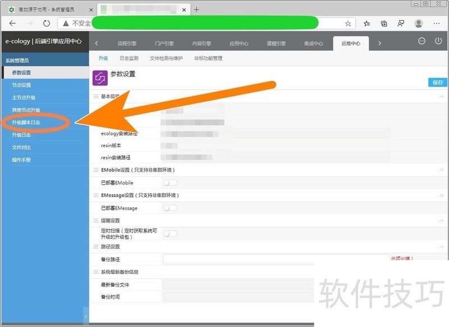
Task: Click the power/logout icon top right
Action: pyautogui.click(x=438, y=42)
